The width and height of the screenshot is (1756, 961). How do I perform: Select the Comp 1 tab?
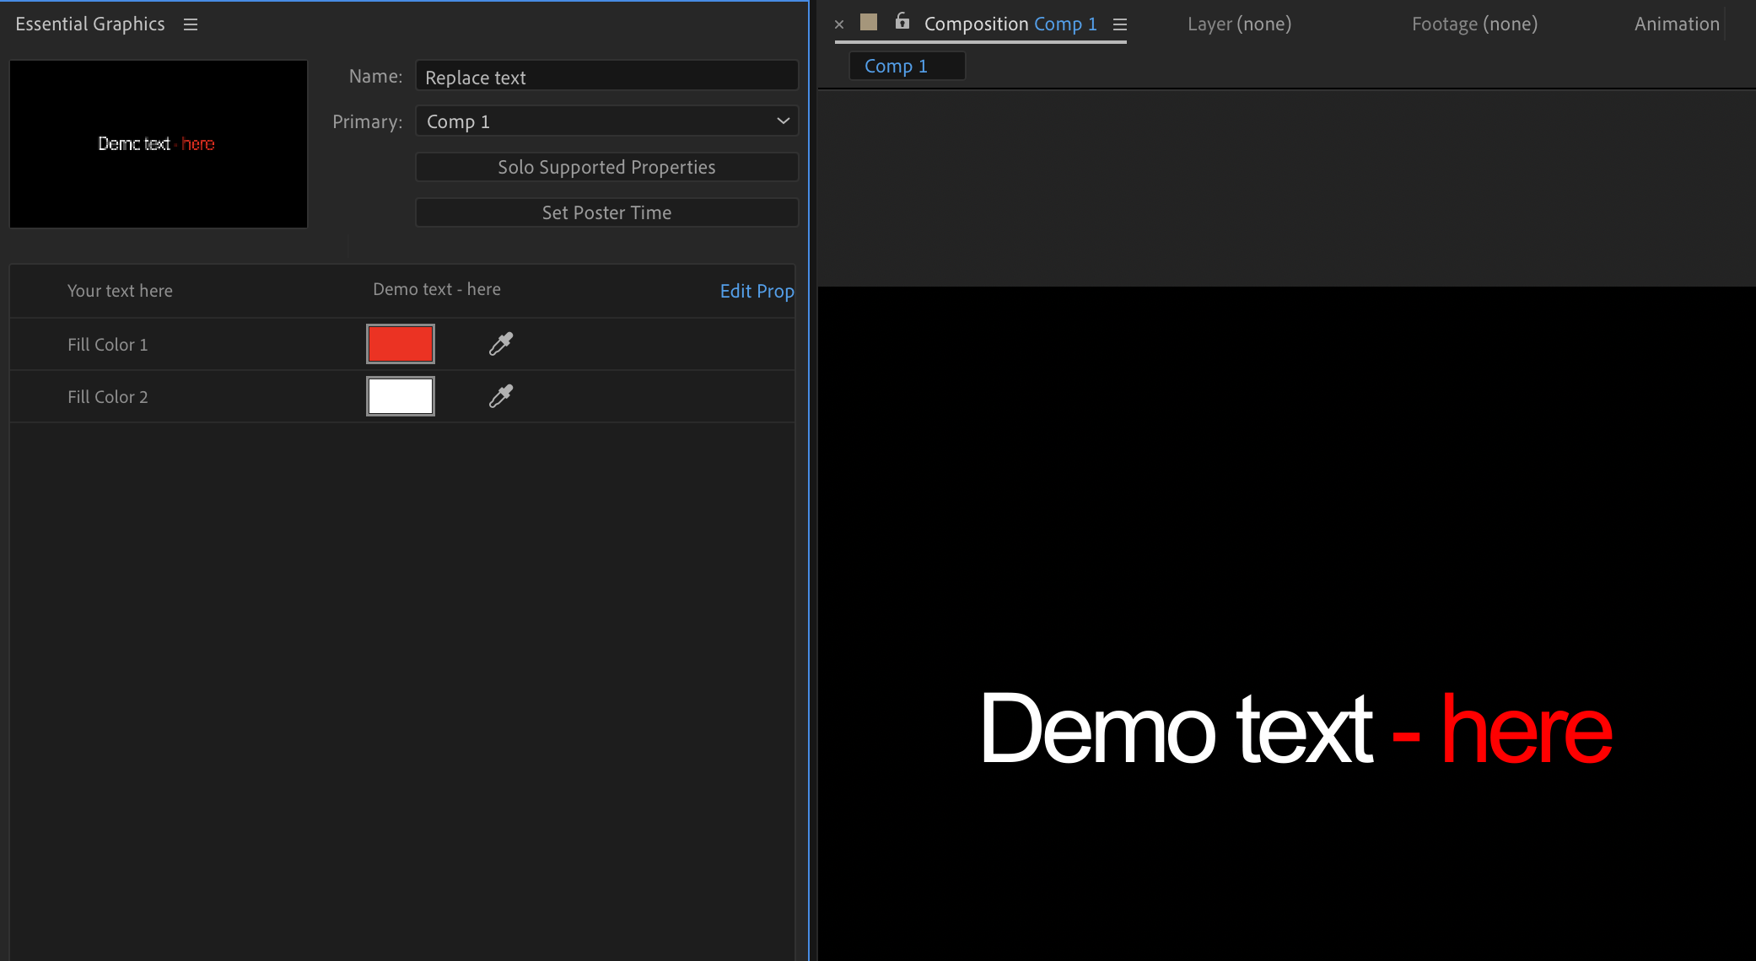pyautogui.click(x=907, y=65)
